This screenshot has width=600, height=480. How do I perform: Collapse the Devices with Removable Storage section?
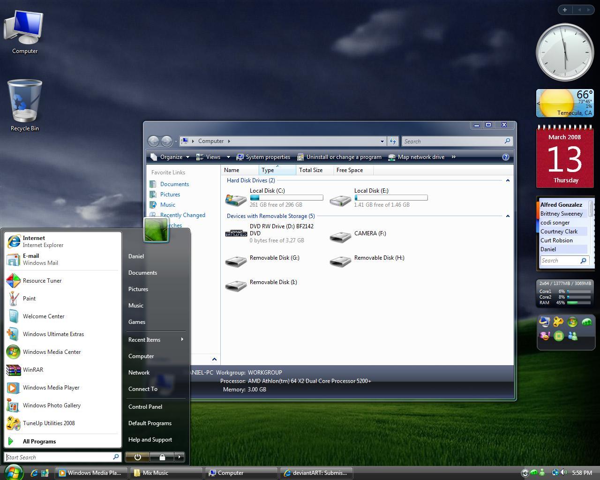click(x=508, y=216)
